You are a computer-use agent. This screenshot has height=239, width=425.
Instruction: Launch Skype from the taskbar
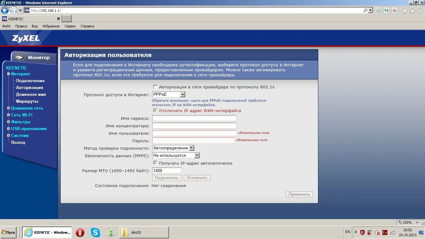coord(96,232)
